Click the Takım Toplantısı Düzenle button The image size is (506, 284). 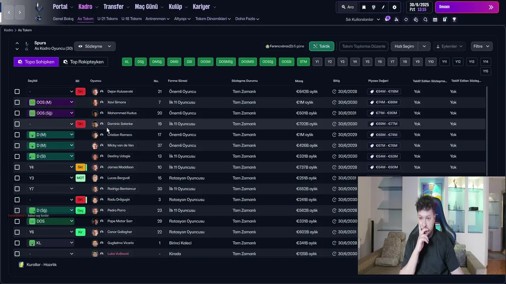(364, 46)
